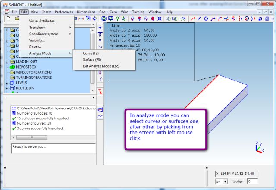Click the New file toolbar icon

pos(8,19)
